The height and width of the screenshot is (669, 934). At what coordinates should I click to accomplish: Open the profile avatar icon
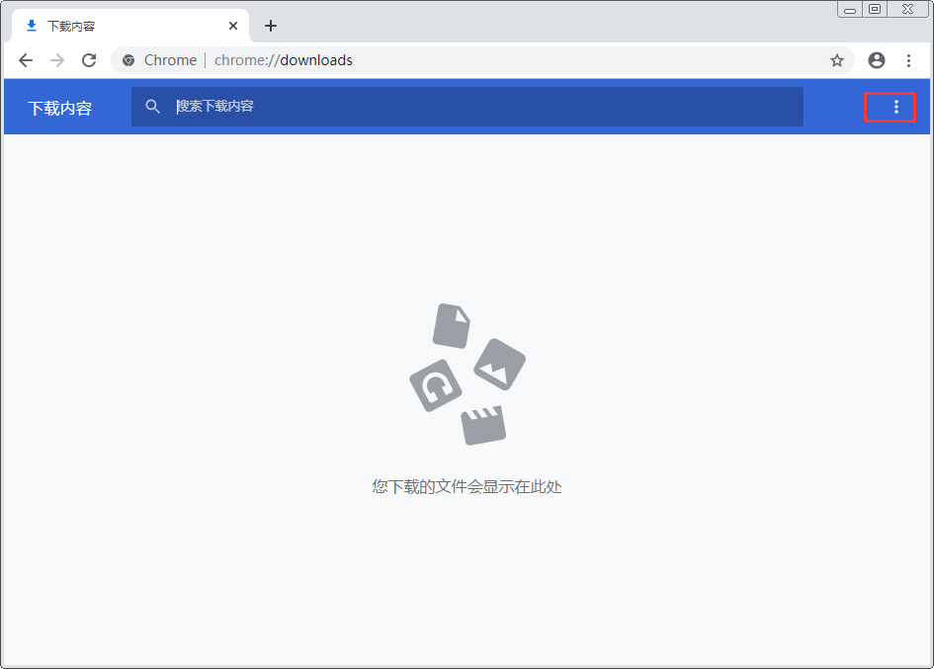coord(876,60)
